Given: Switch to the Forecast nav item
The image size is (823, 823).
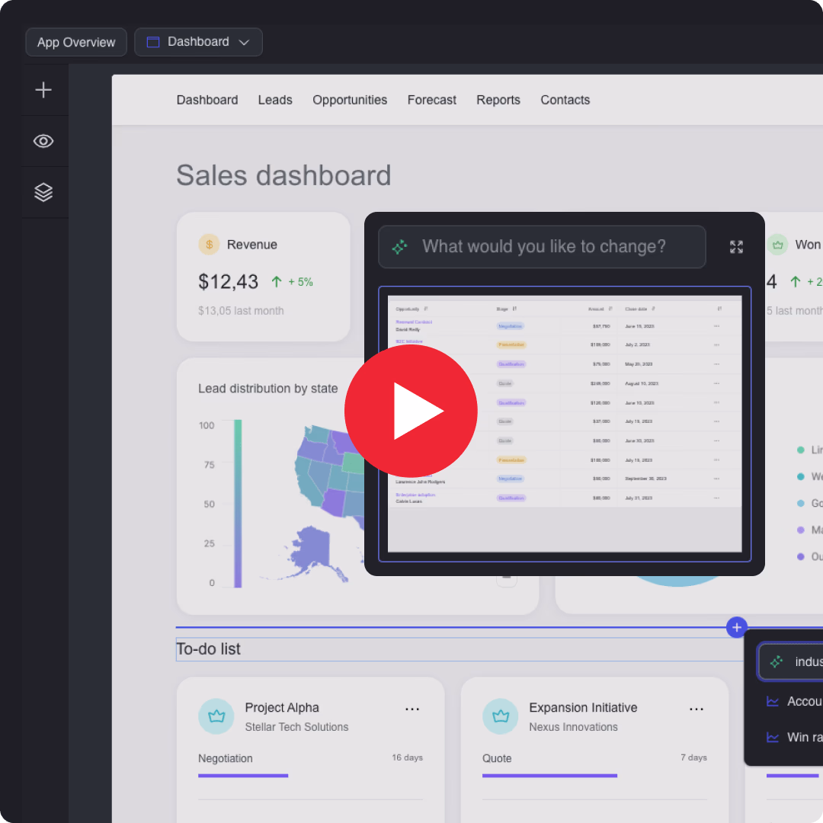Looking at the screenshot, I should (x=432, y=100).
